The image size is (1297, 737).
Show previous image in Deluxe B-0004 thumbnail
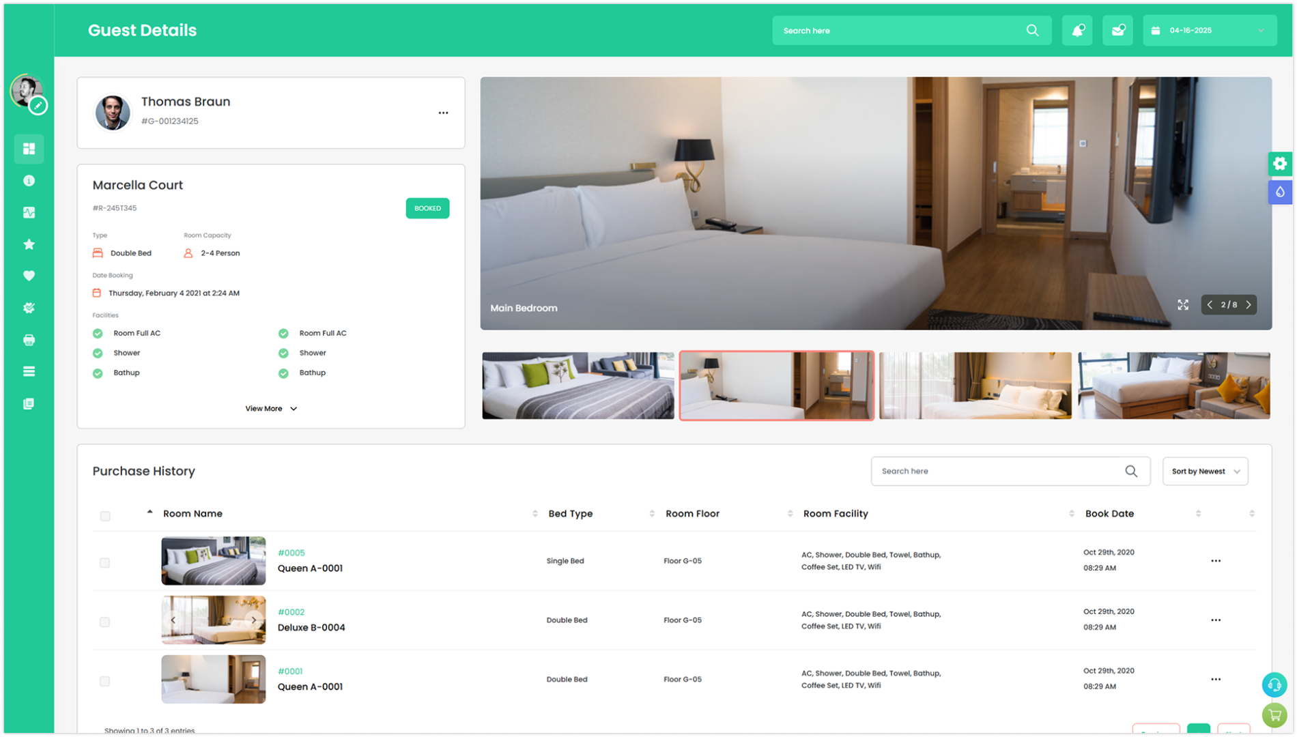click(173, 620)
